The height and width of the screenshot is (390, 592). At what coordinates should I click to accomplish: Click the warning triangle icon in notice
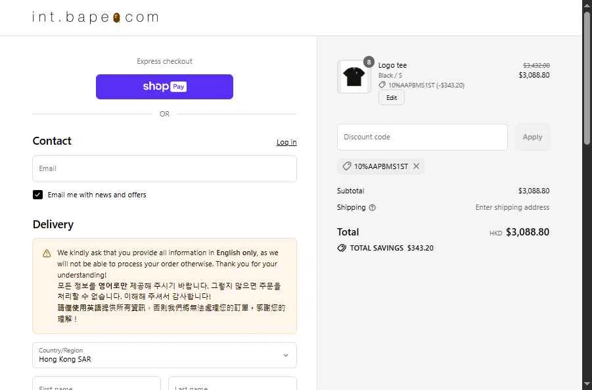47,253
